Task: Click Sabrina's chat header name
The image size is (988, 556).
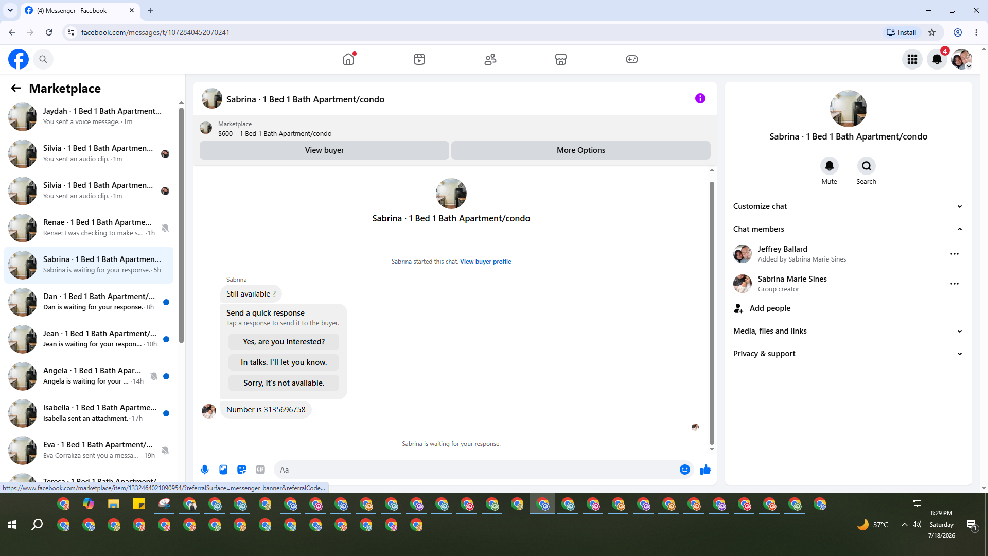Action: pyautogui.click(x=305, y=99)
